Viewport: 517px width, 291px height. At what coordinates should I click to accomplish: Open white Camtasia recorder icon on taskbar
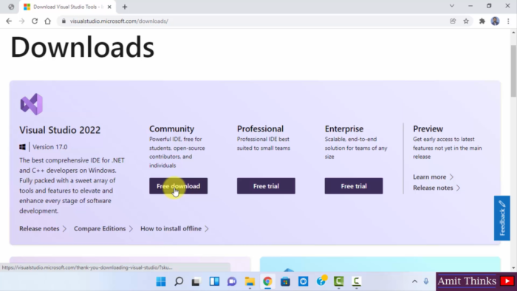(356, 281)
